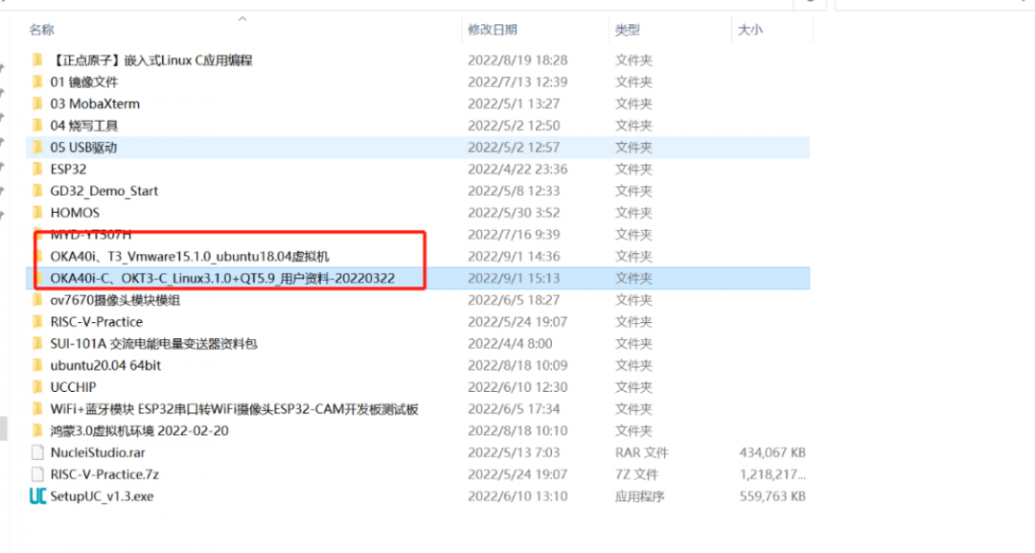Screen dimensions: 1035x553
Task: Click folder icon of ubuntu20.04 64bit
Action: tap(37, 365)
